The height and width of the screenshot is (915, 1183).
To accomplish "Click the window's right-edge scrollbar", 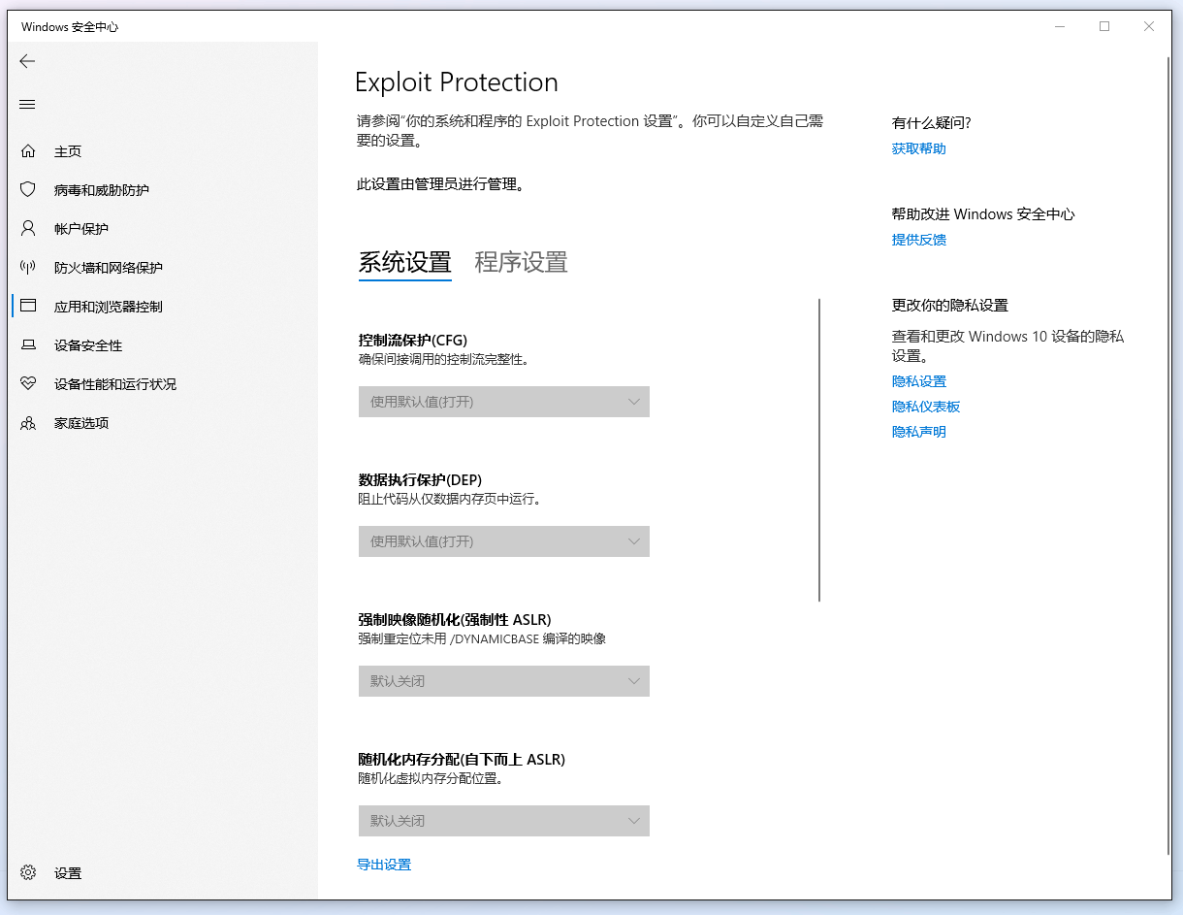I will (x=1167, y=454).
